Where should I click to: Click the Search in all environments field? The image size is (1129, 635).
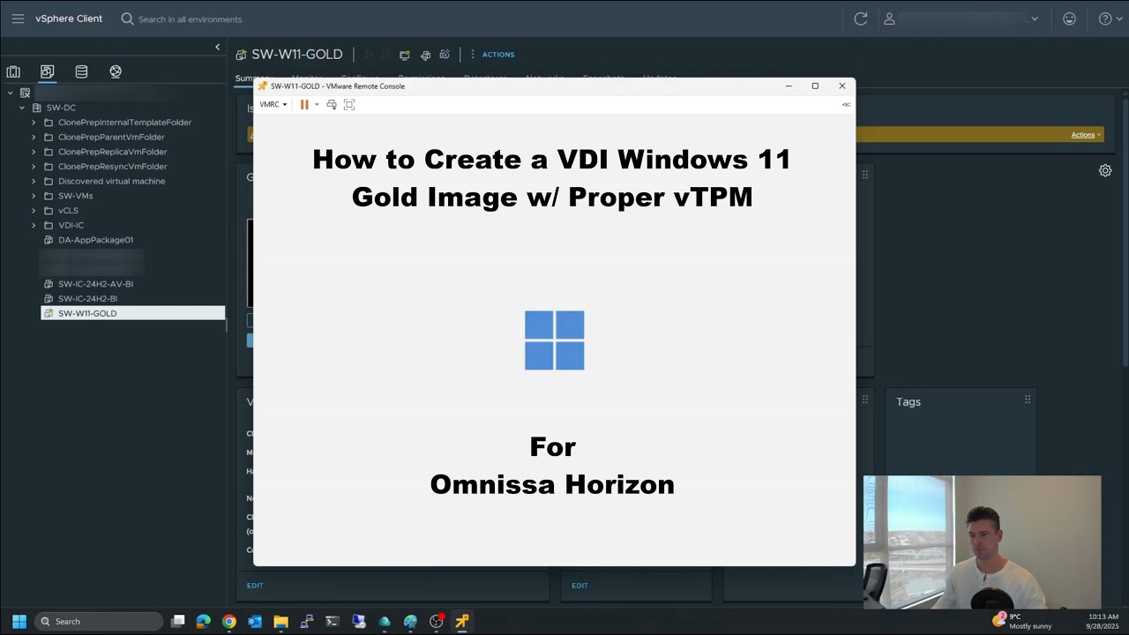pyautogui.click(x=190, y=19)
